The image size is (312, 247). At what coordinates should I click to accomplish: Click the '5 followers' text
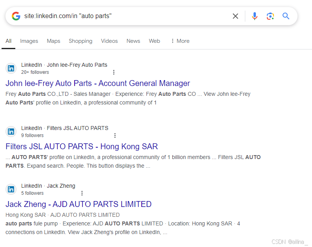pyautogui.click(x=33, y=193)
